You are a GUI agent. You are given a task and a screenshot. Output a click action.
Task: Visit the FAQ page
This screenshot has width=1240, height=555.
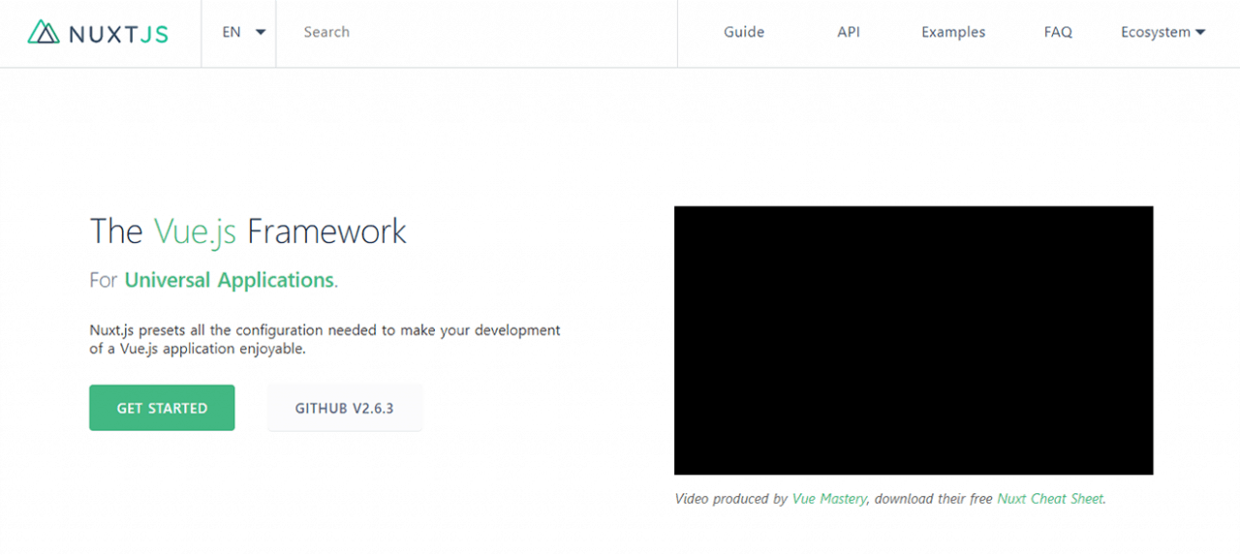pyautogui.click(x=1058, y=32)
